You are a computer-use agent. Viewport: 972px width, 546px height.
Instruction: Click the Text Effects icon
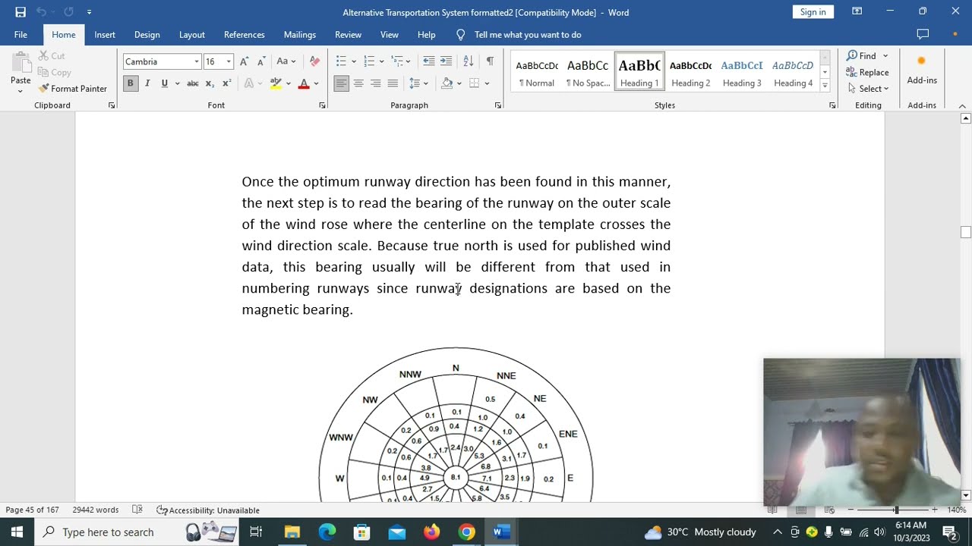coord(249,83)
